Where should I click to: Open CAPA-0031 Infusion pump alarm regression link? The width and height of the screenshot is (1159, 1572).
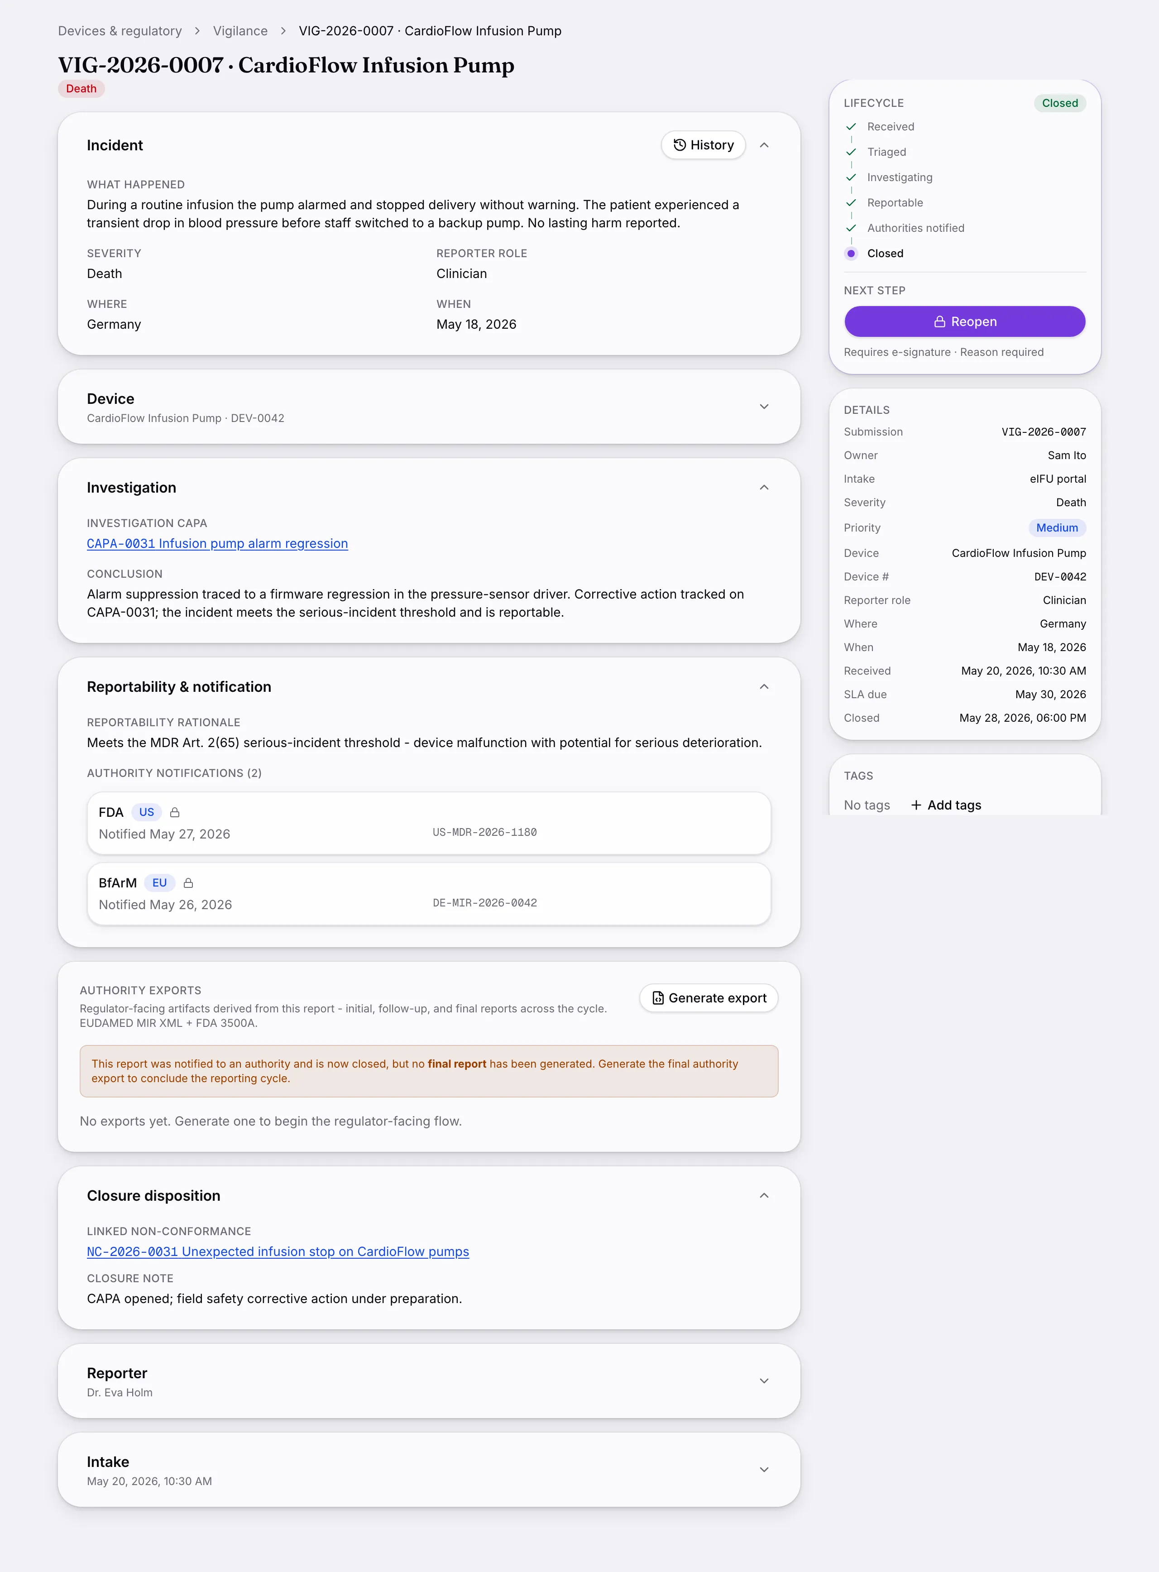217,544
